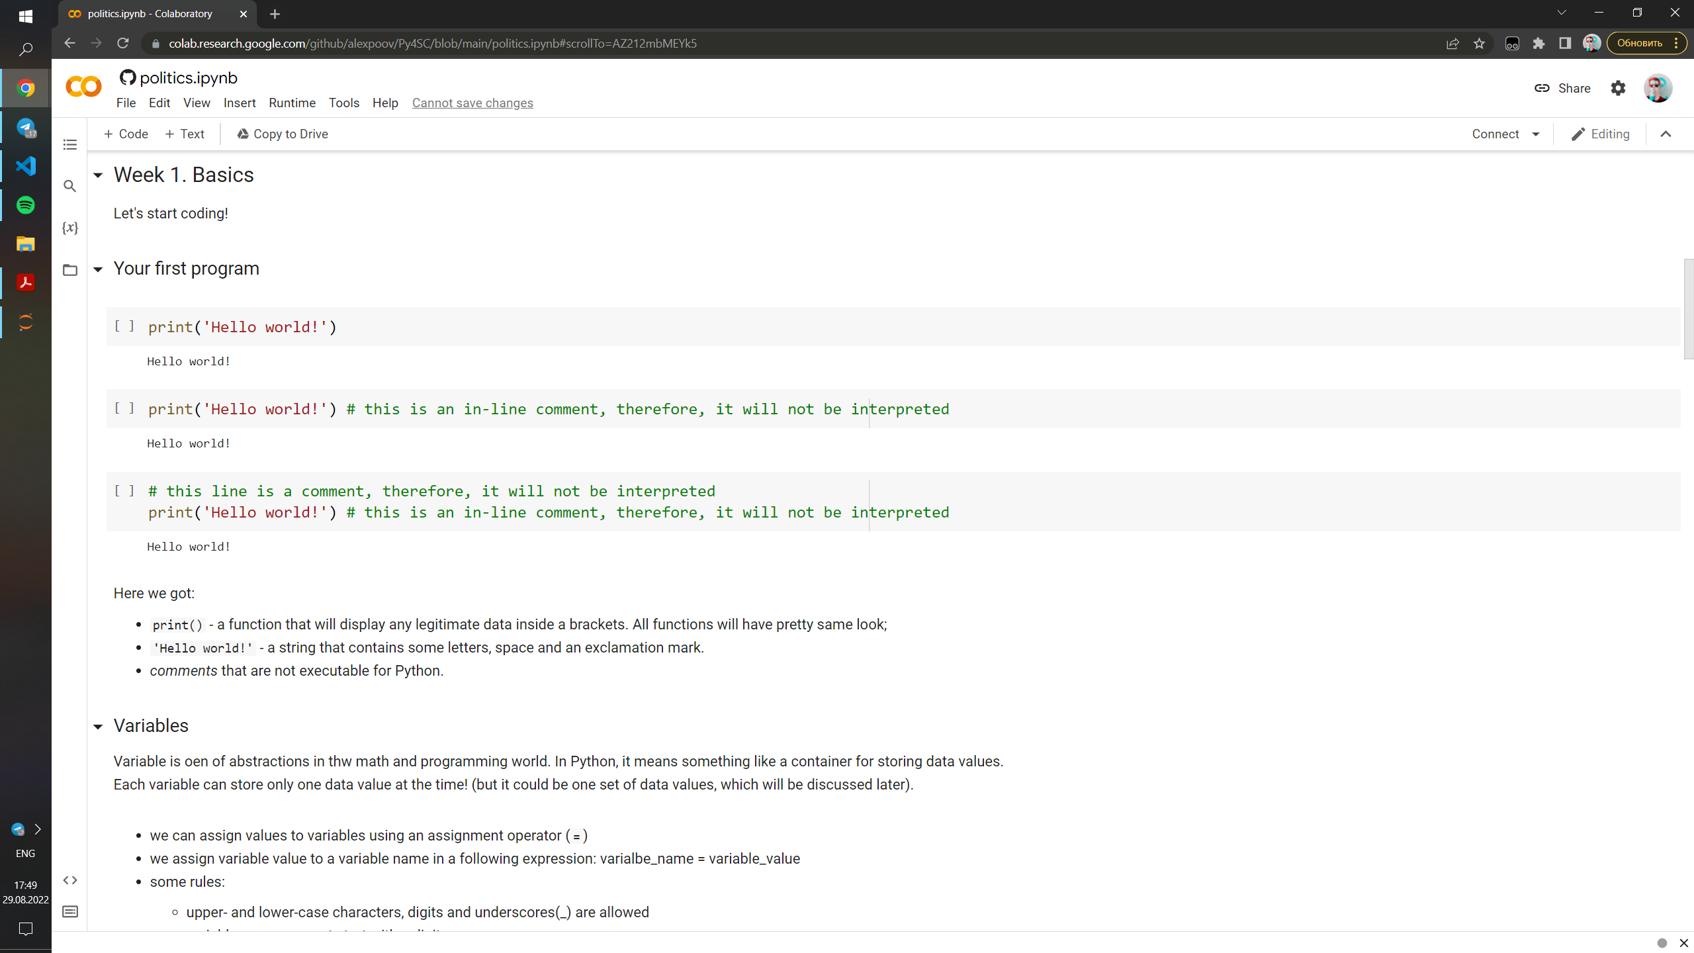
Task: Collapse the header with the up chevron
Action: tap(1666, 134)
